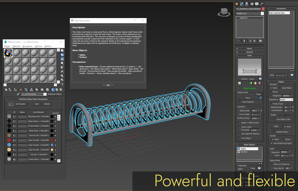Select Quick Mesh viewport radio
Image resolution: width=298 pixels, height=191 pixels.
coord(280,88)
